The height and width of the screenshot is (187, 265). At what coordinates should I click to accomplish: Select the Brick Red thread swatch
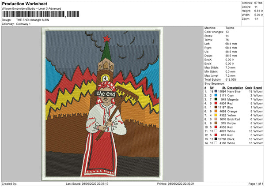point(215,119)
